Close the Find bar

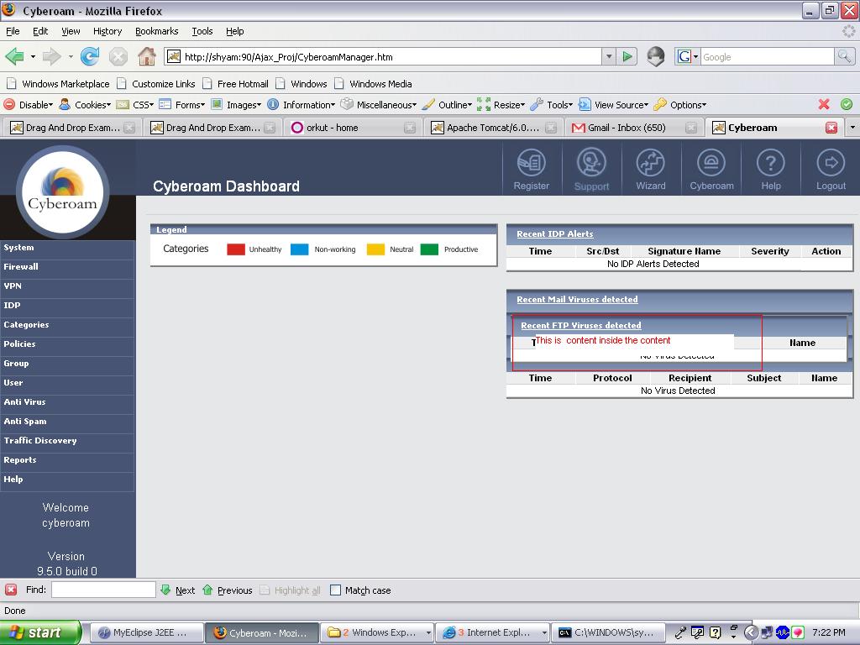(11, 590)
